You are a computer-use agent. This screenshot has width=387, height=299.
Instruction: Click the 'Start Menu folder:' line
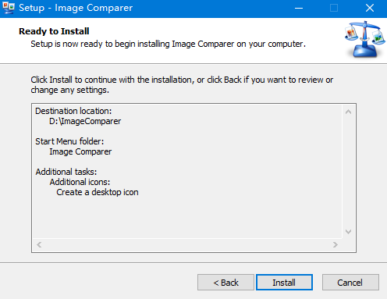(x=69, y=141)
